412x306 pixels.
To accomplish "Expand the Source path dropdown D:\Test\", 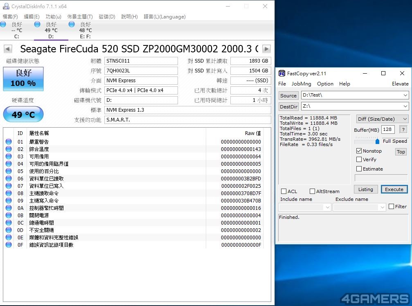I will click(x=405, y=95).
